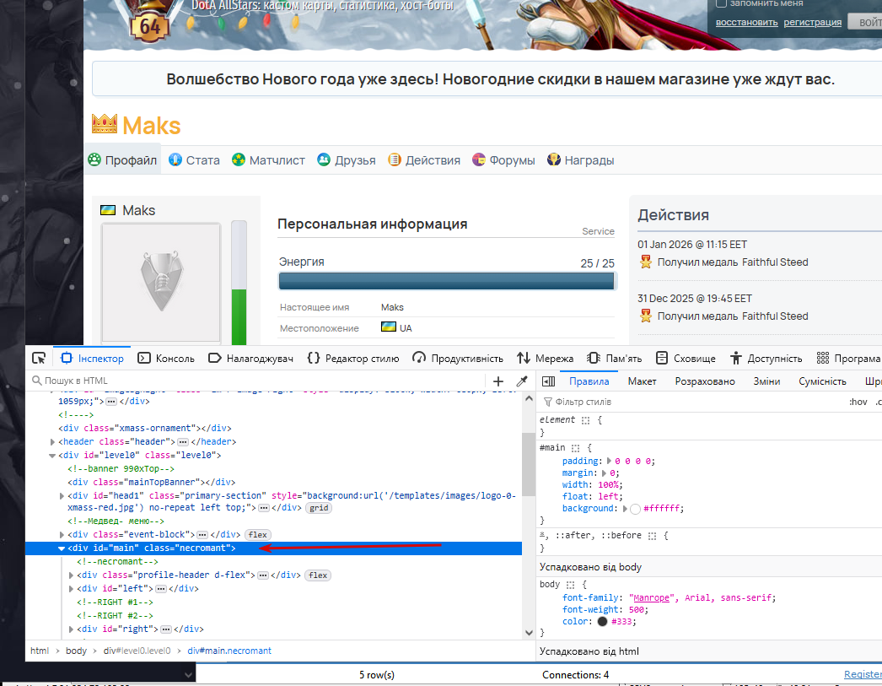
Task: Toggle selector highlighter for #main rule
Action: click(575, 448)
